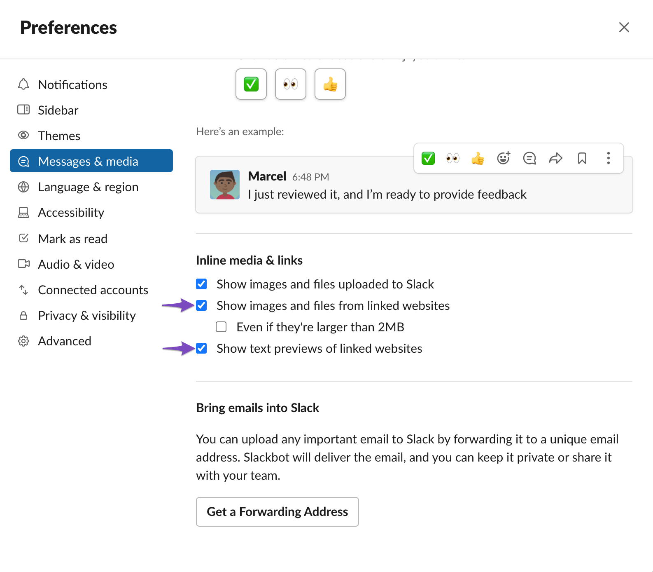Go to the Themes section

click(91, 136)
